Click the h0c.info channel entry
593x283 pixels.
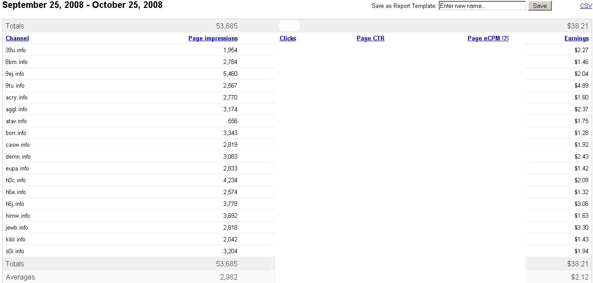tap(16, 180)
